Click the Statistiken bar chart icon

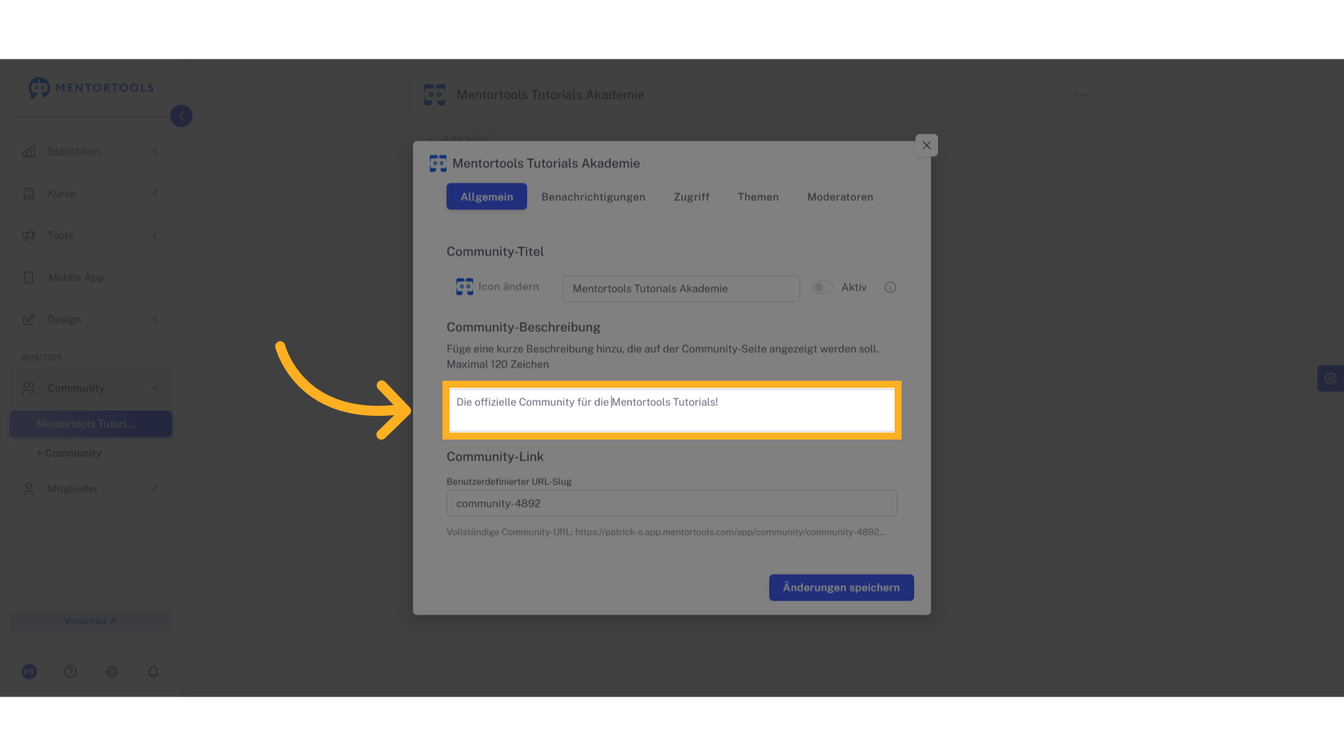point(29,152)
